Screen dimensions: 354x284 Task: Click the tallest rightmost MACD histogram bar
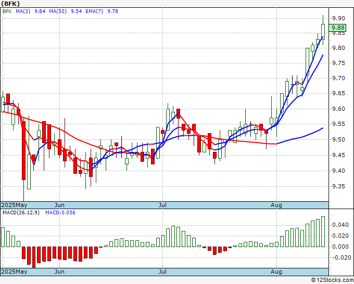coord(323,231)
